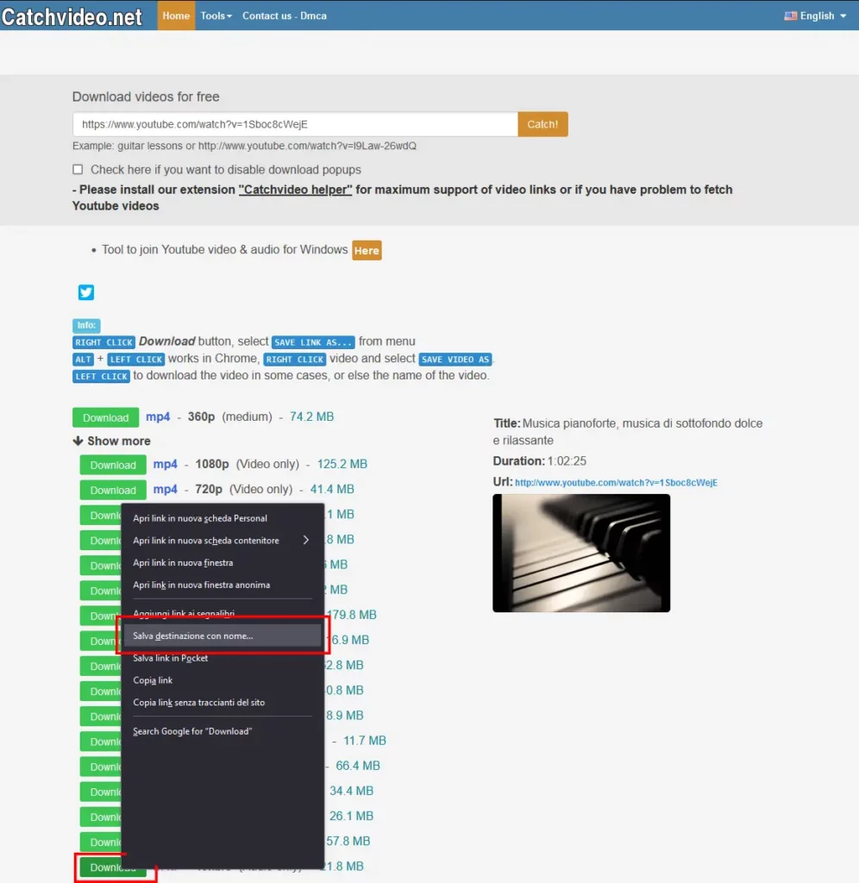This screenshot has height=883, width=859.
Task: Click the Duration 1:02:25 text
Action: (x=540, y=461)
